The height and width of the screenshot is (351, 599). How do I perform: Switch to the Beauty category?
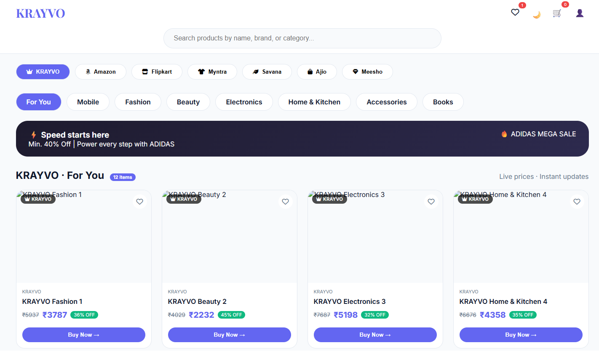click(x=188, y=102)
